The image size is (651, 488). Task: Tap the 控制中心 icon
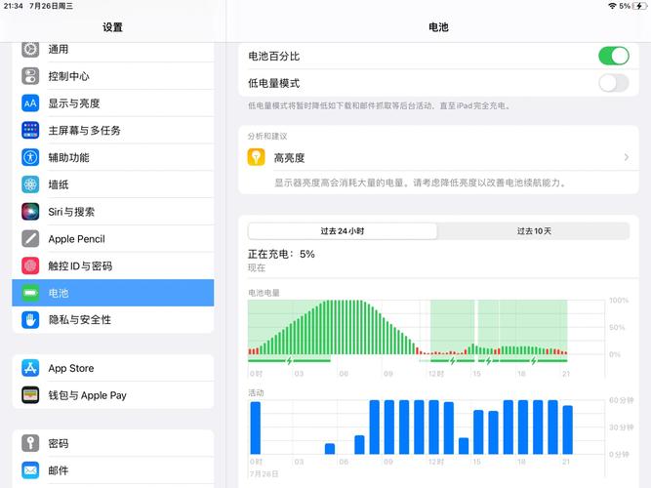30,76
